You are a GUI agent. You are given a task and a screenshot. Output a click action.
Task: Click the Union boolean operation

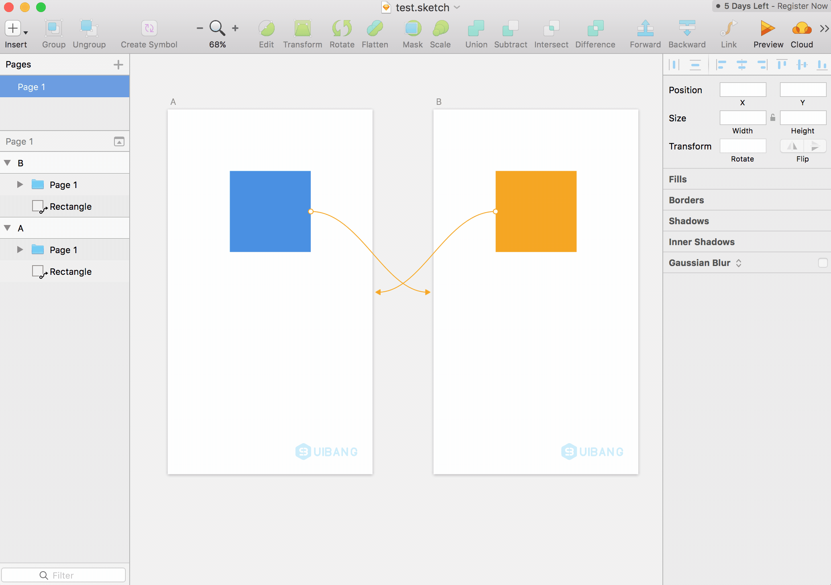click(476, 28)
